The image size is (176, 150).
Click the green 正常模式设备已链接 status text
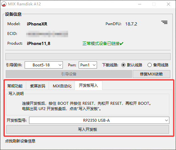click(x=103, y=43)
